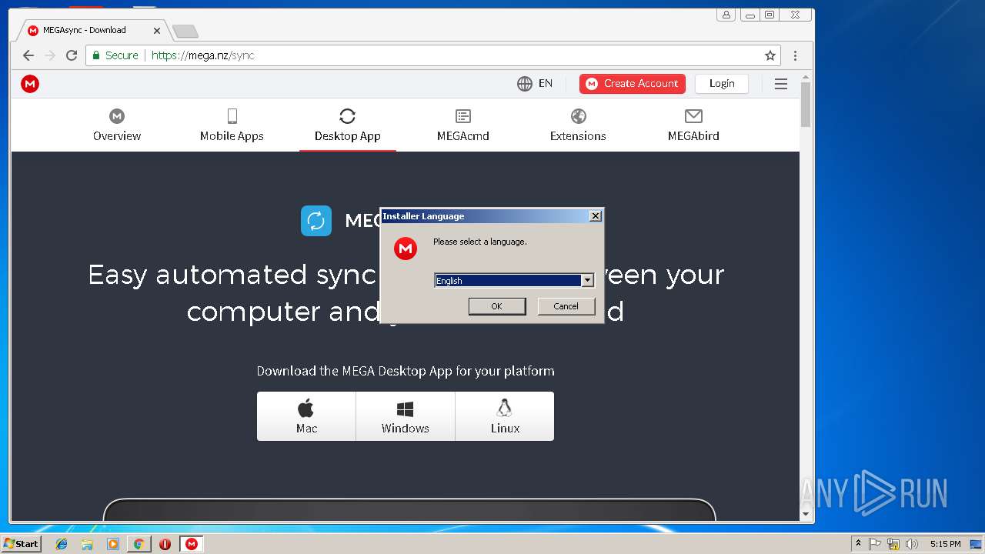
Task: Open media player from taskbar
Action: (113, 544)
